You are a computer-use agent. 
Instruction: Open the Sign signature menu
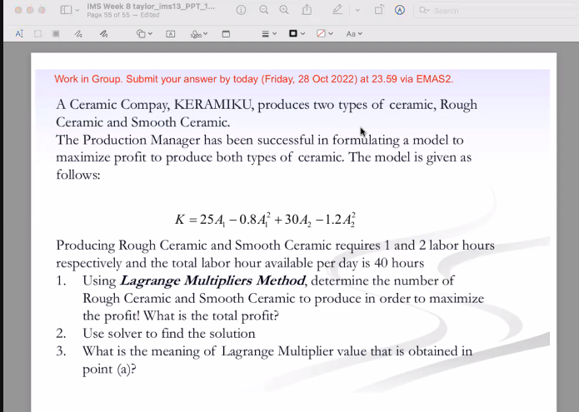click(x=199, y=34)
